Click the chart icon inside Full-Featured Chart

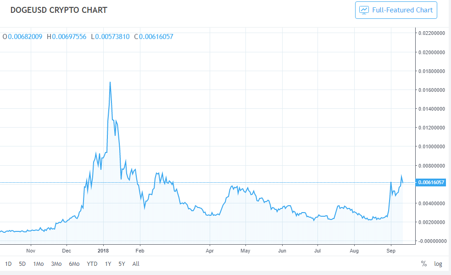click(x=364, y=10)
